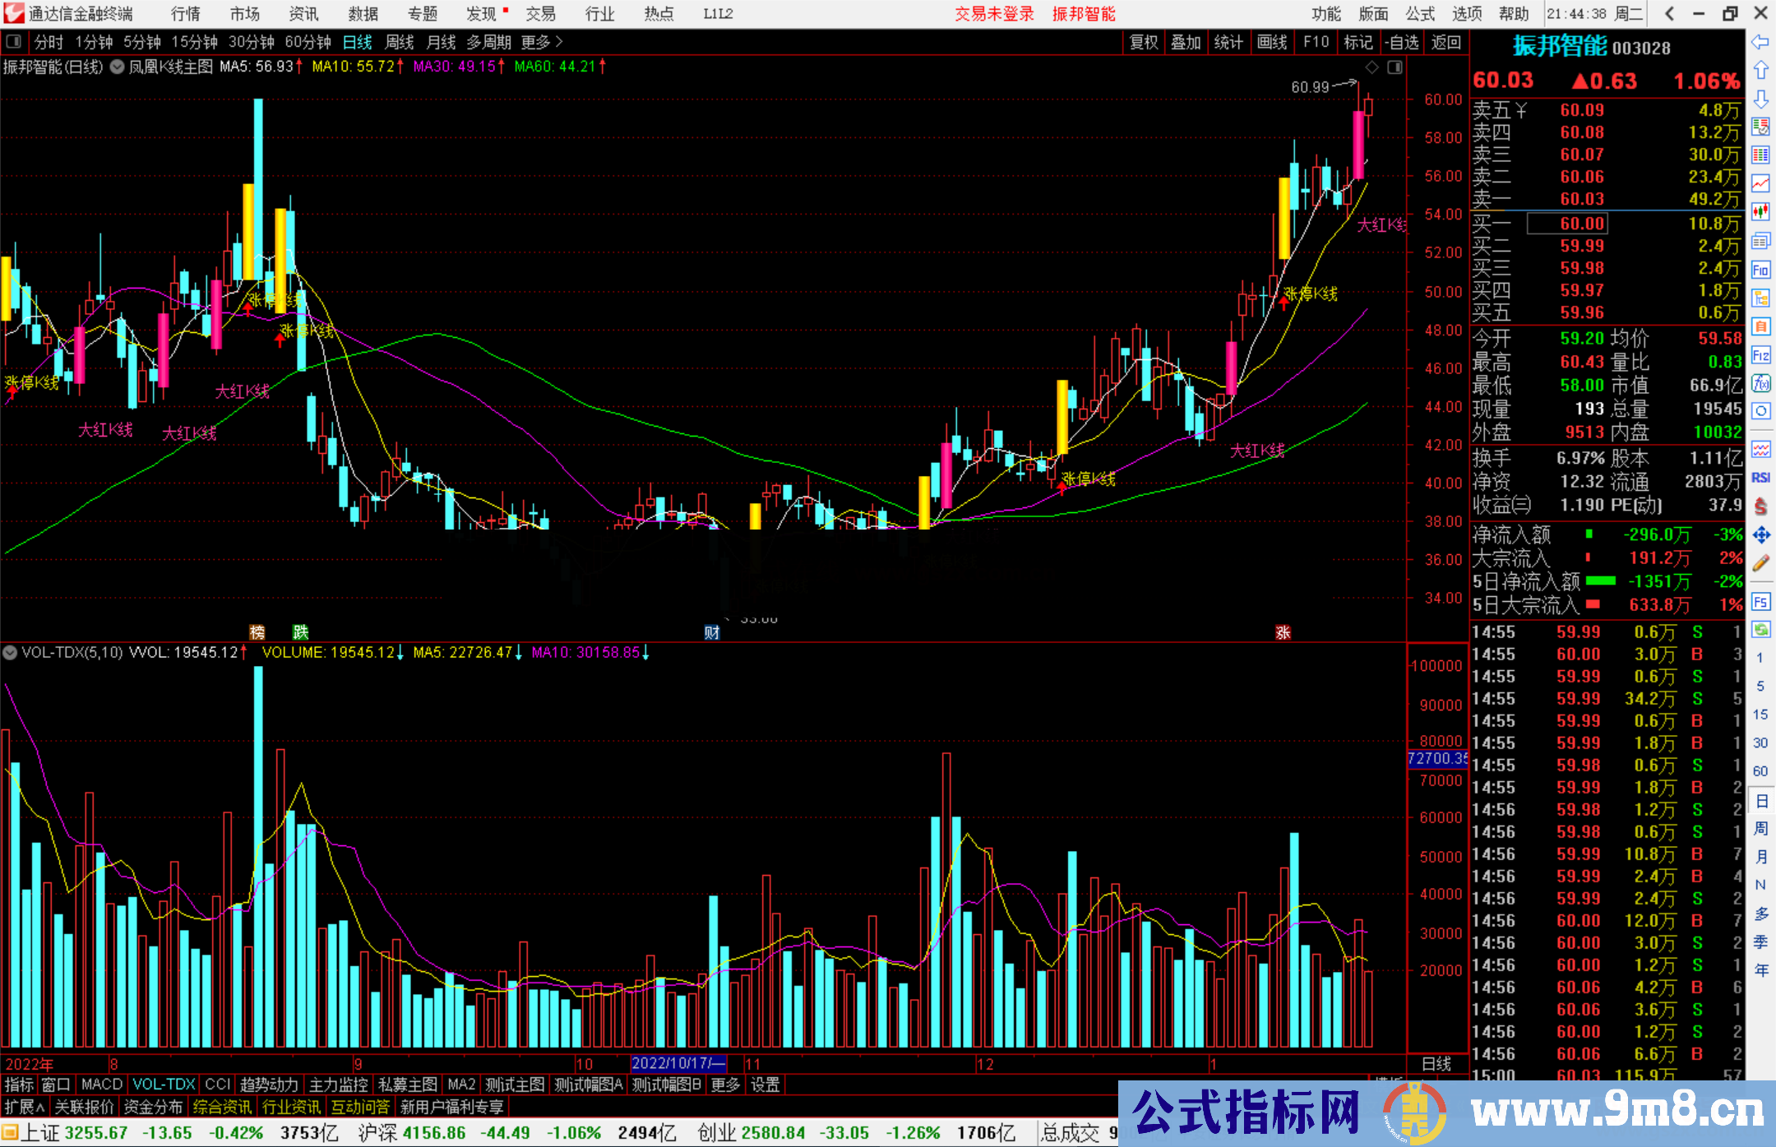Click the 返回 button
Screen dimensions: 1776x1147
[x=1445, y=42]
